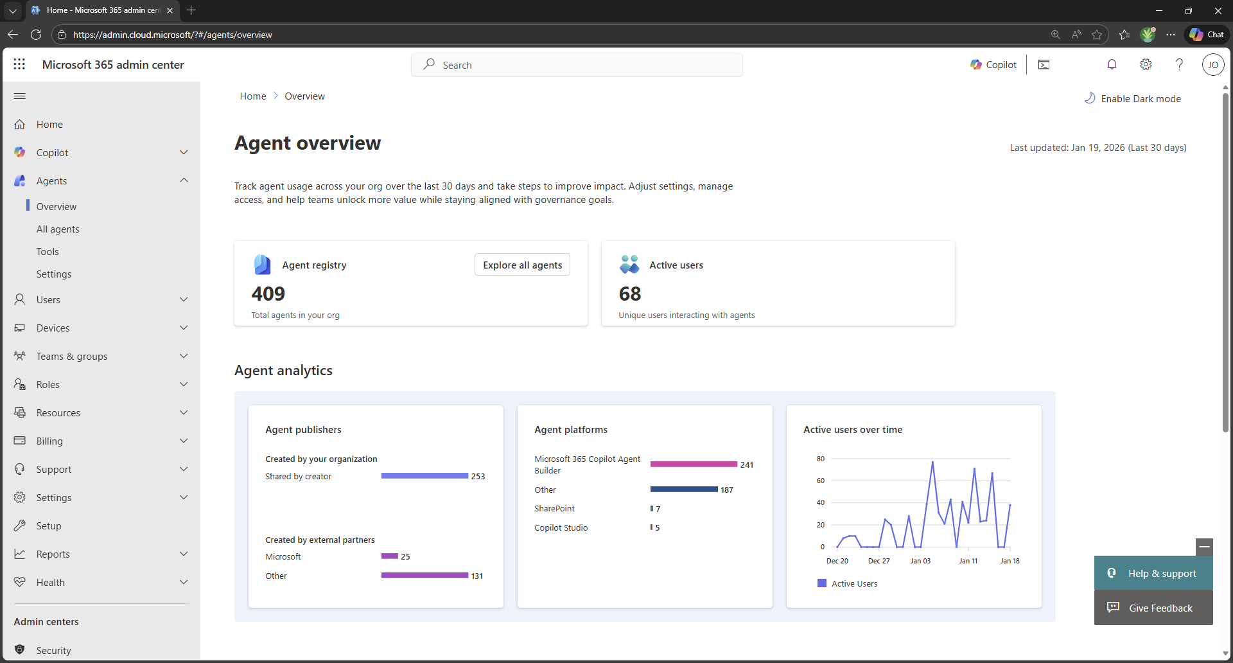Open the Cloud Shell console icon
The width and height of the screenshot is (1233, 663).
point(1044,64)
